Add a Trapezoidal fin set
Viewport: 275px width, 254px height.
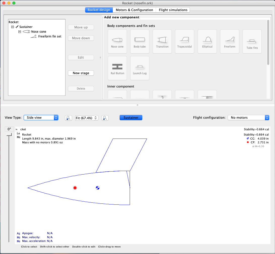coord(184,41)
